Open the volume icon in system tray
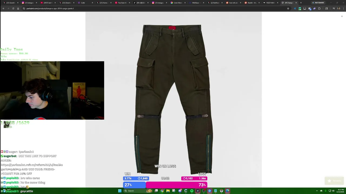 tap(333, 191)
